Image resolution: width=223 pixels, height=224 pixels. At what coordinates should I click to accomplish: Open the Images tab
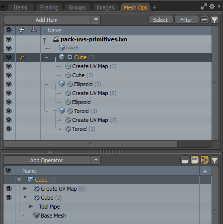tap(105, 7)
